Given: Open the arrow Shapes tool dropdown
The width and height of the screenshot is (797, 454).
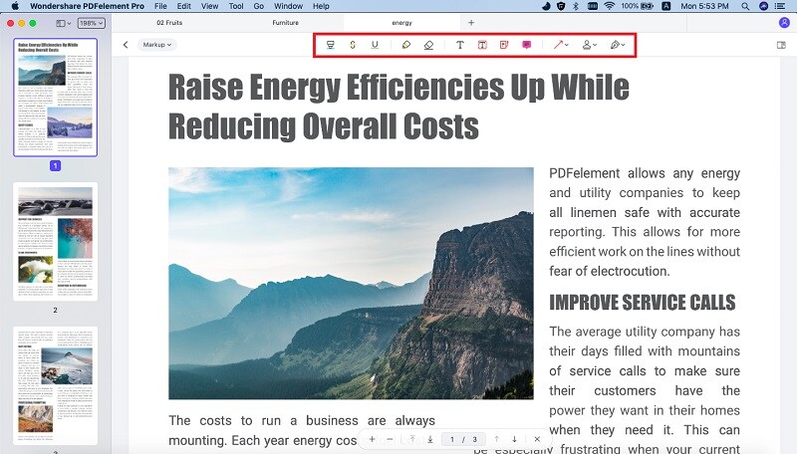Looking at the screenshot, I should pyautogui.click(x=561, y=45).
